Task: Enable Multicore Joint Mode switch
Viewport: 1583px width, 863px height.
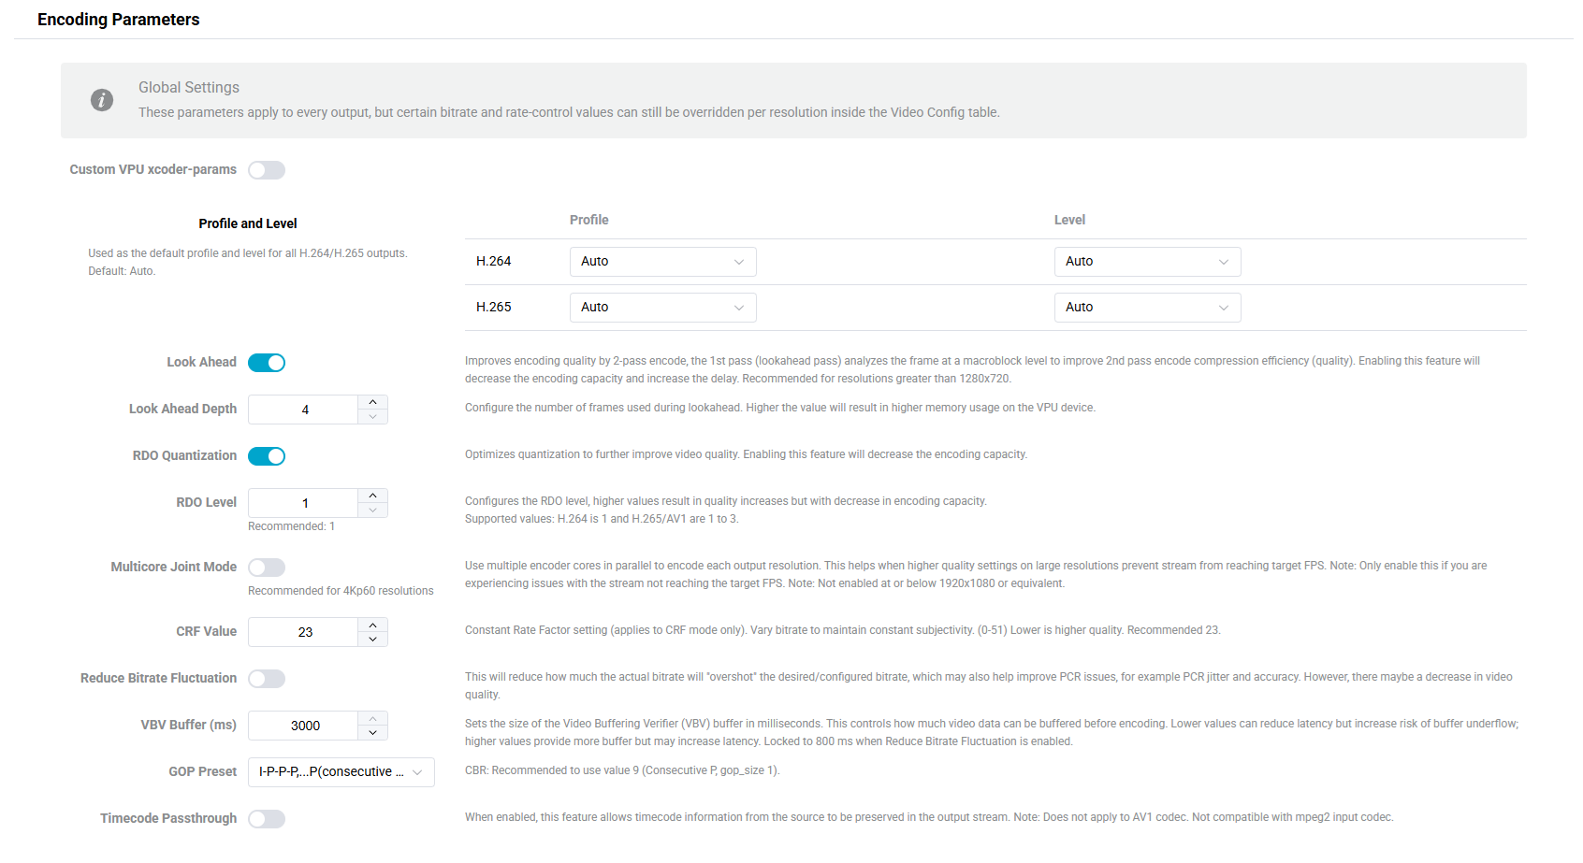Action: pos(267,568)
